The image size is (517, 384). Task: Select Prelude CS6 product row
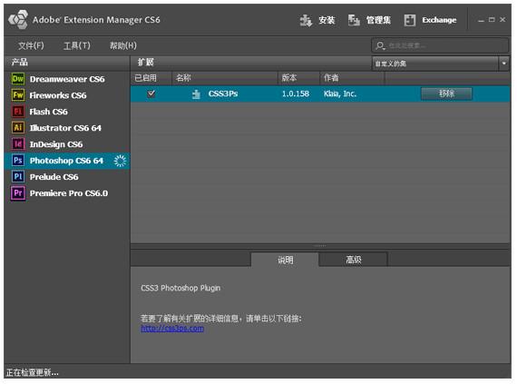67,177
